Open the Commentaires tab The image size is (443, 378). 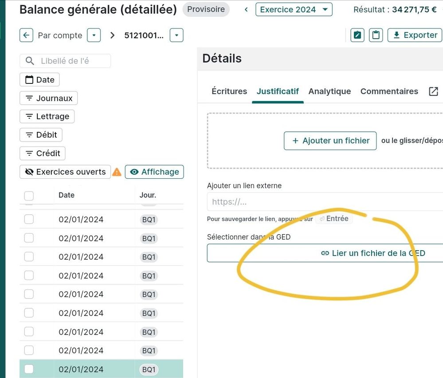coord(389,91)
